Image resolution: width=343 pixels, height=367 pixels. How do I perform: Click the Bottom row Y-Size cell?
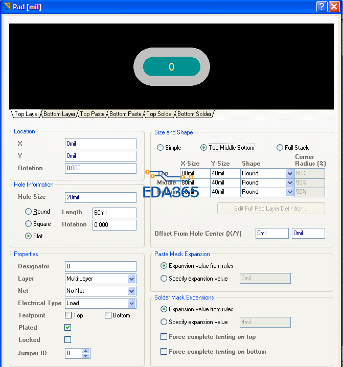[225, 192]
